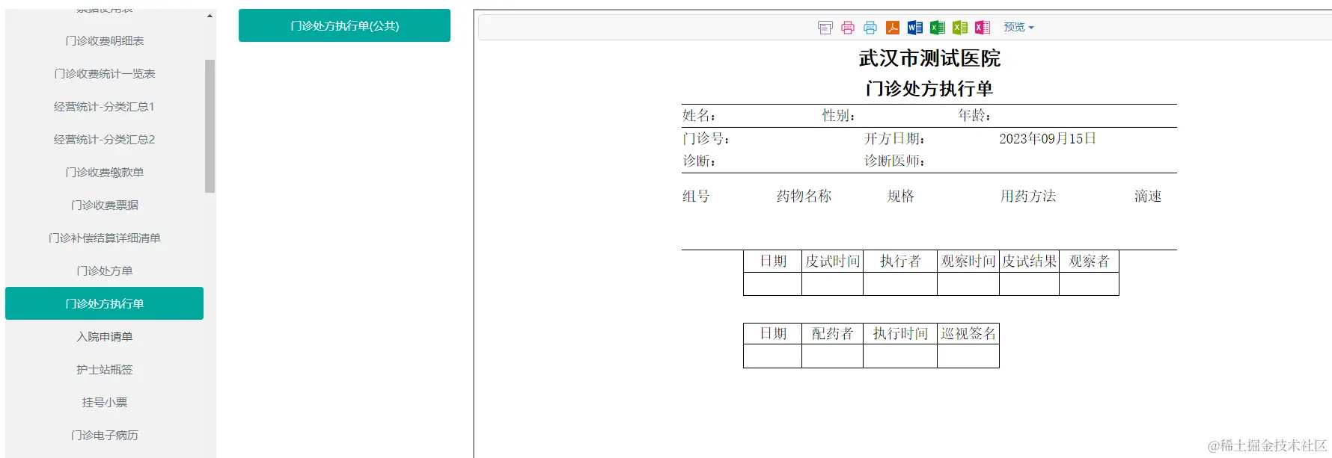Click the pink PDF print icon
This screenshot has width=1332, height=458.
point(848,28)
